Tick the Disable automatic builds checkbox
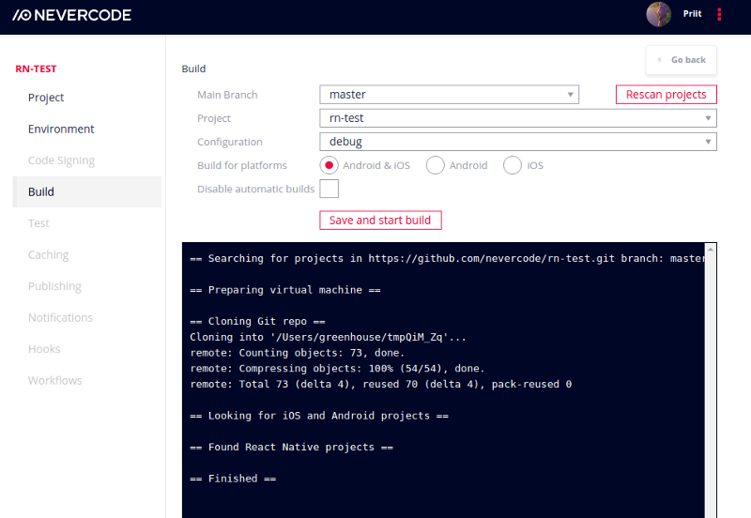Viewport: 751px width, 518px height. [x=330, y=189]
